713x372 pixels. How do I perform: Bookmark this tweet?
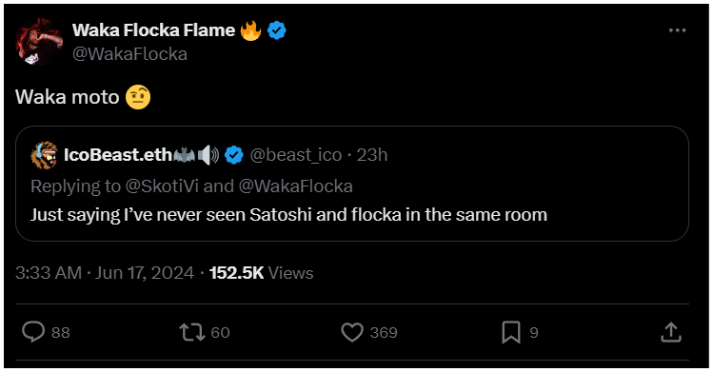[x=511, y=332]
